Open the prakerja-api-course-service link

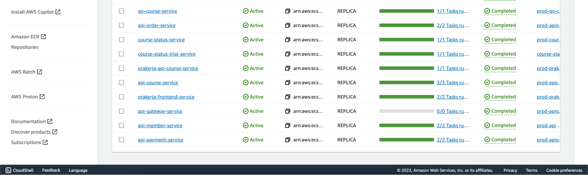tap(168, 68)
